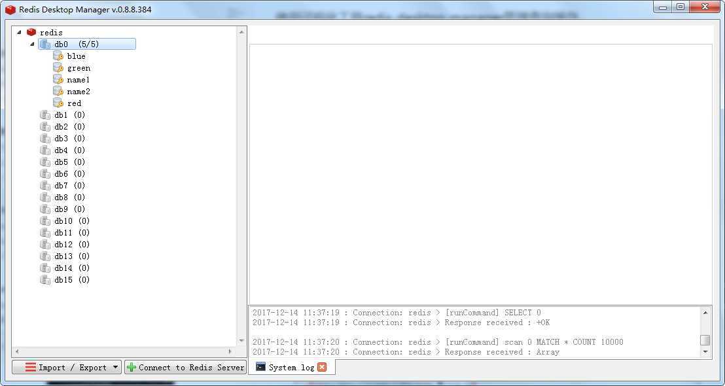Minimize the Redis Desktop Manager window
Image resolution: width=725 pixels, height=386 pixels.
point(663,7)
